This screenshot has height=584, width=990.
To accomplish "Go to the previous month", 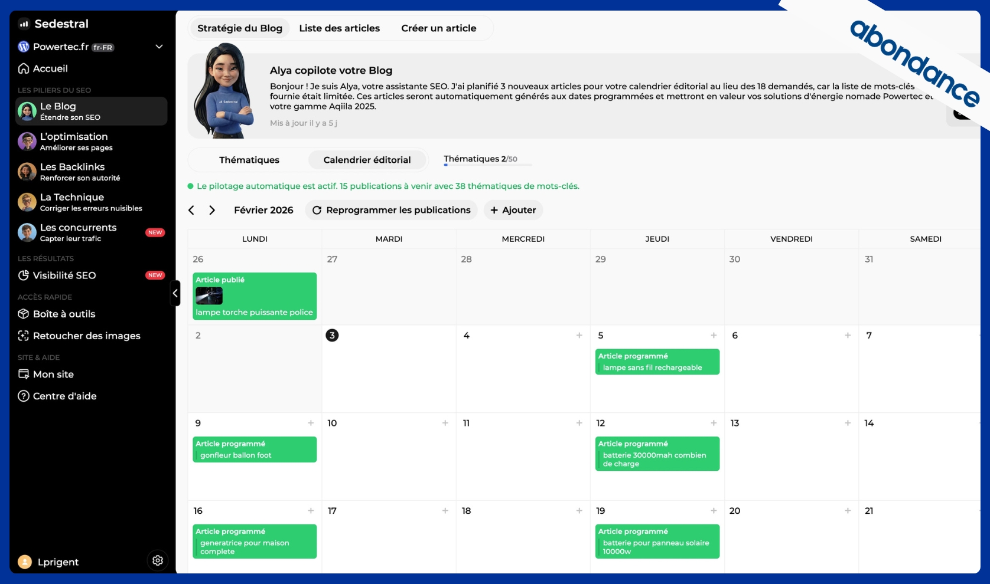I will coord(191,210).
